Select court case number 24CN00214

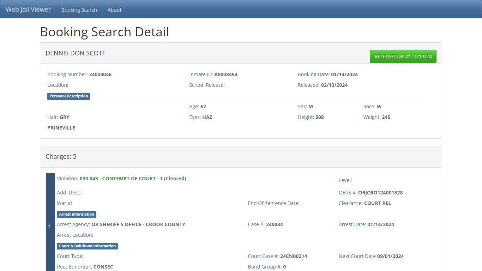click(x=294, y=256)
